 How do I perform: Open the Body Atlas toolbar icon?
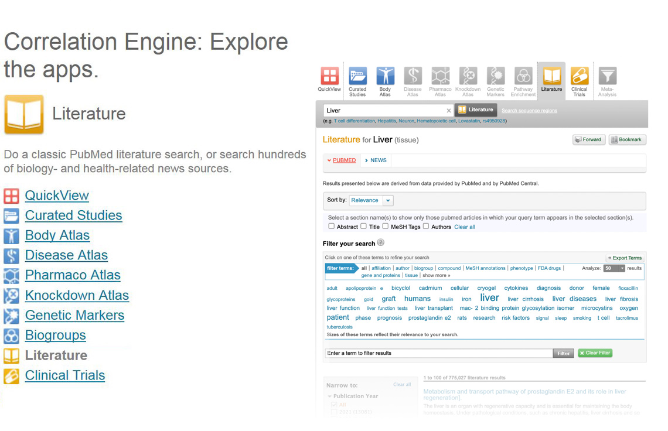click(385, 77)
